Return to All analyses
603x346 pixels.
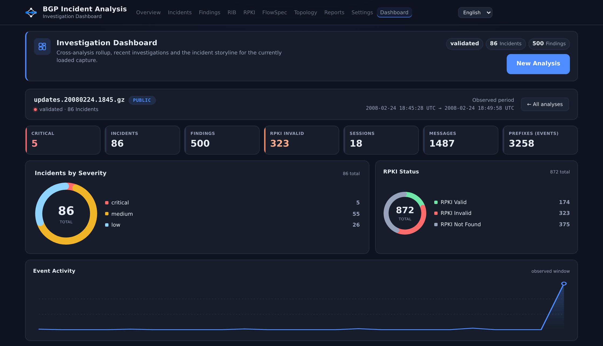click(545, 104)
